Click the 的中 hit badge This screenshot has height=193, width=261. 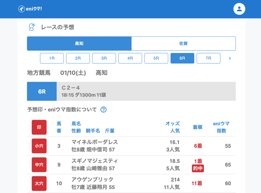[x=198, y=168]
